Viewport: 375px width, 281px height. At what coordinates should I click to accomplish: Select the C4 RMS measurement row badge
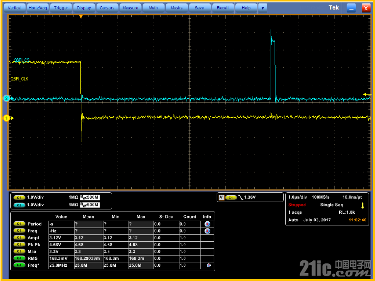click(x=20, y=258)
